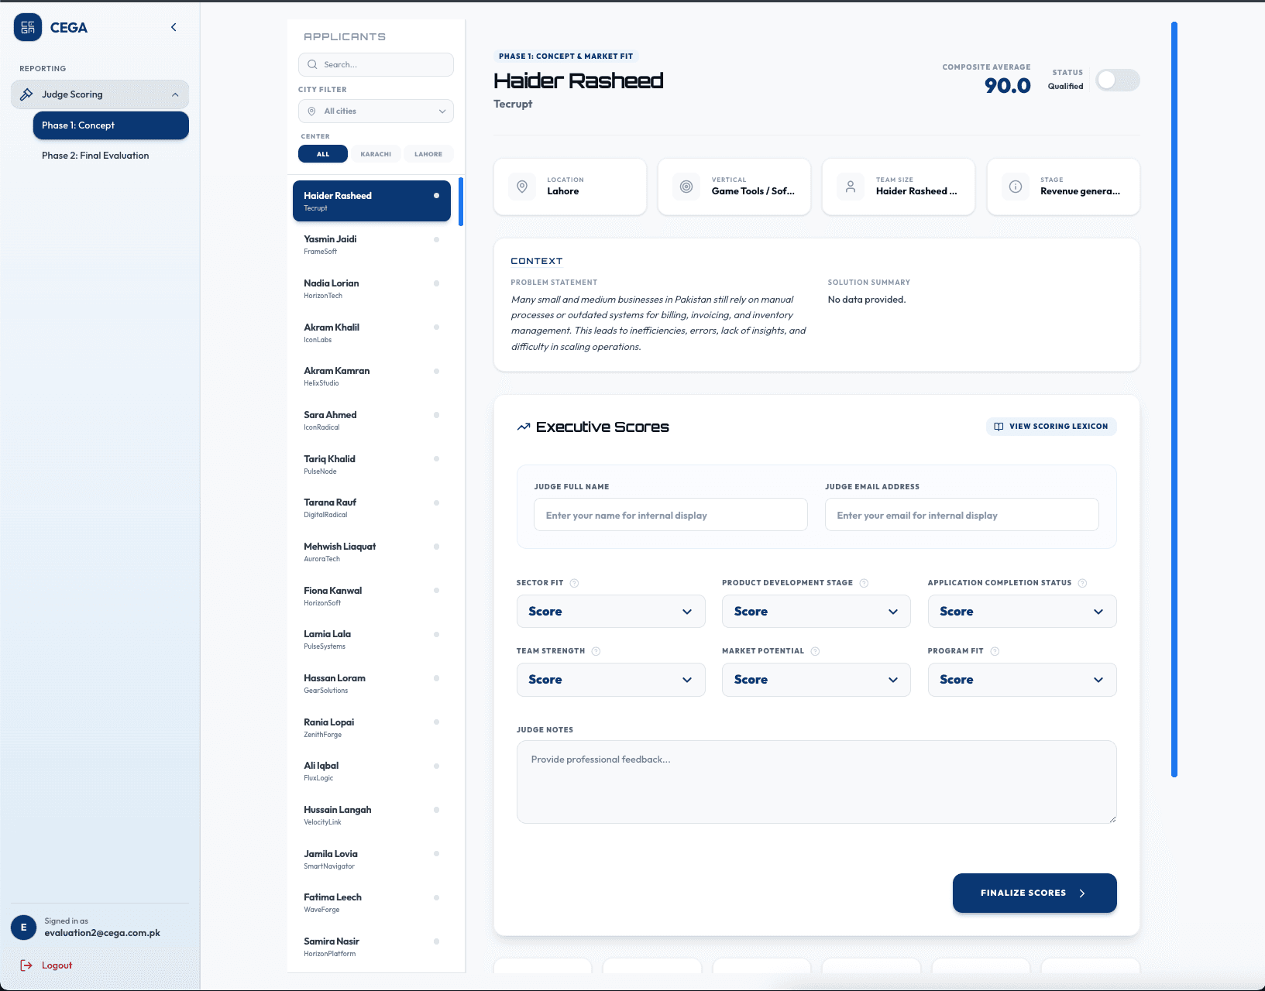Click the Finalize Scores button
1265x991 pixels.
[1034, 893]
